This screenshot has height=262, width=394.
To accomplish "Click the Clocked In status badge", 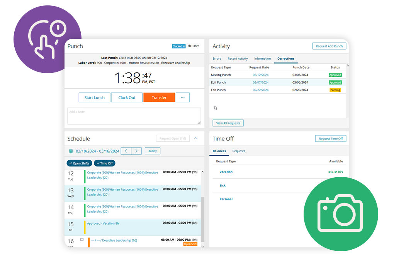I will point(178,46).
